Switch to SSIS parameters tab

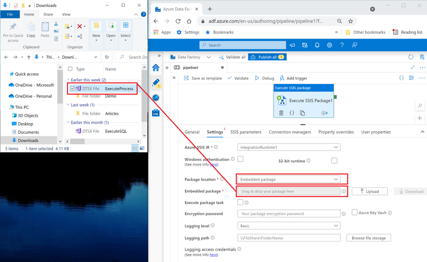coord(246,132)
